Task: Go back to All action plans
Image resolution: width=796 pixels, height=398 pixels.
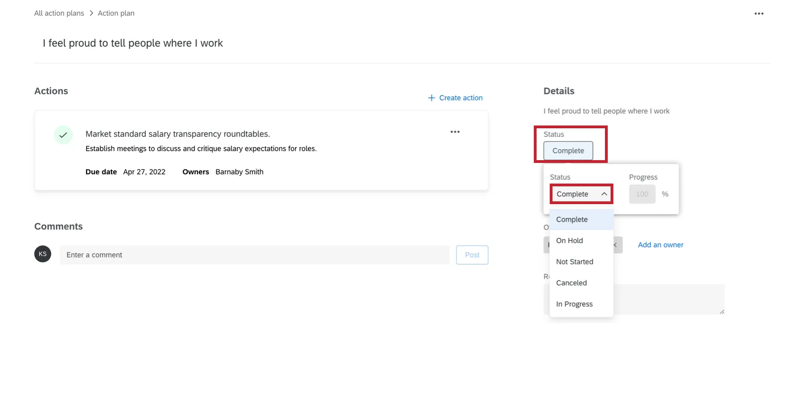Action: (x=59, y=13)
